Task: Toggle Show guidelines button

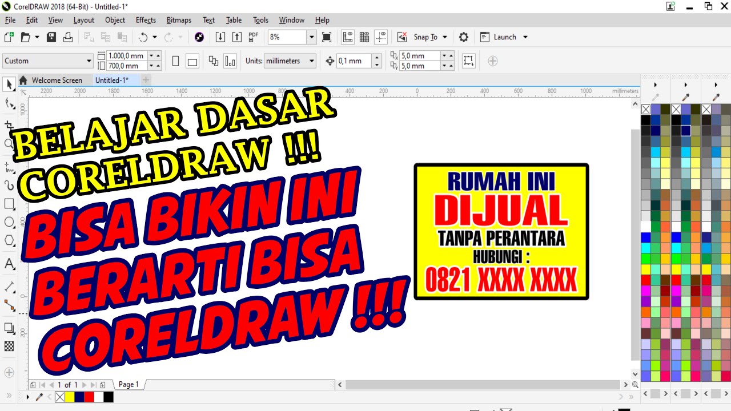Action: [381, 37]
